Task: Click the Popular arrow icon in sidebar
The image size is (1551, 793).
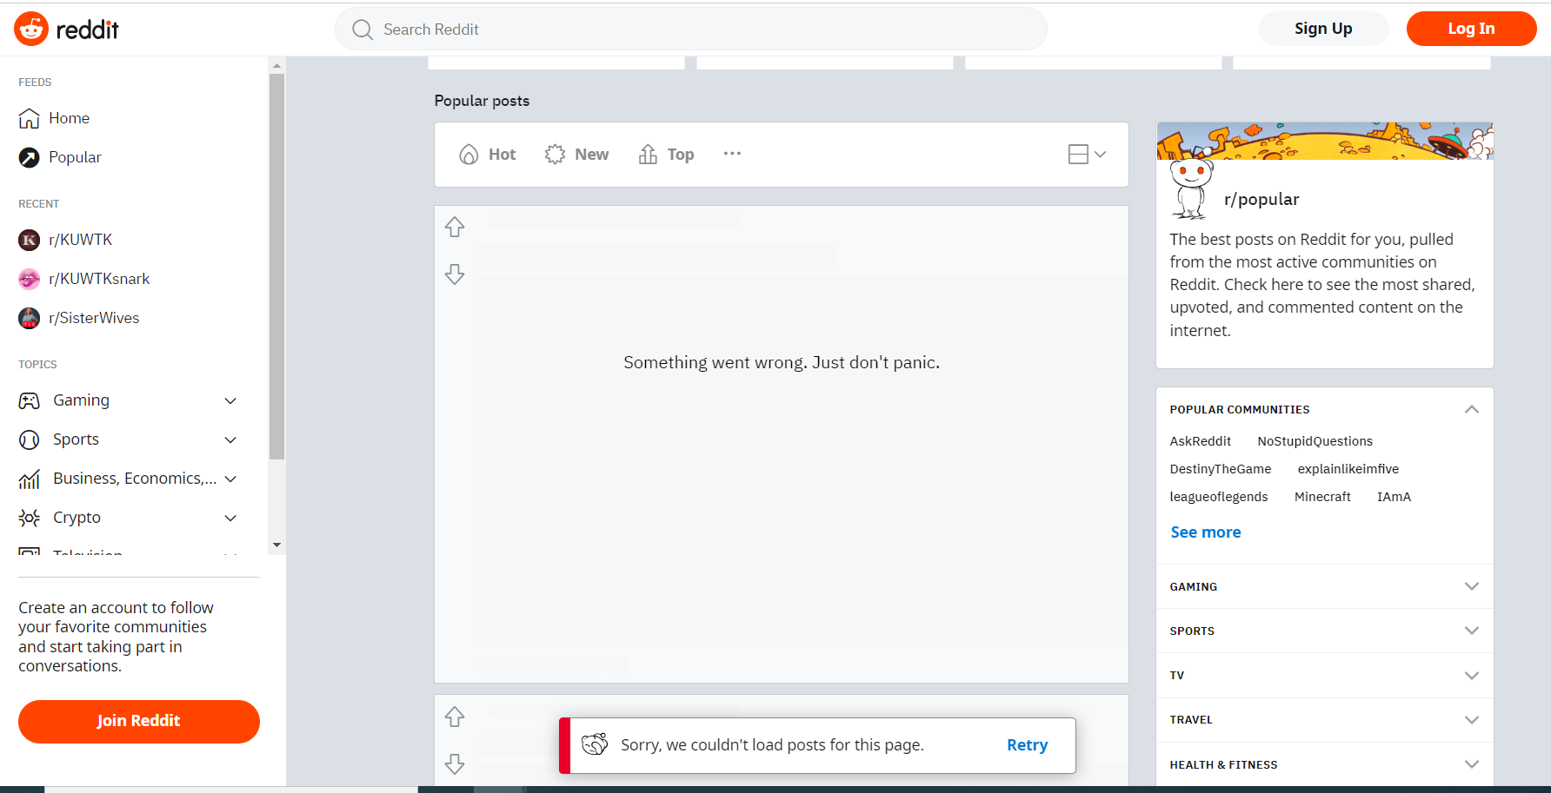Action: [30, 157]
